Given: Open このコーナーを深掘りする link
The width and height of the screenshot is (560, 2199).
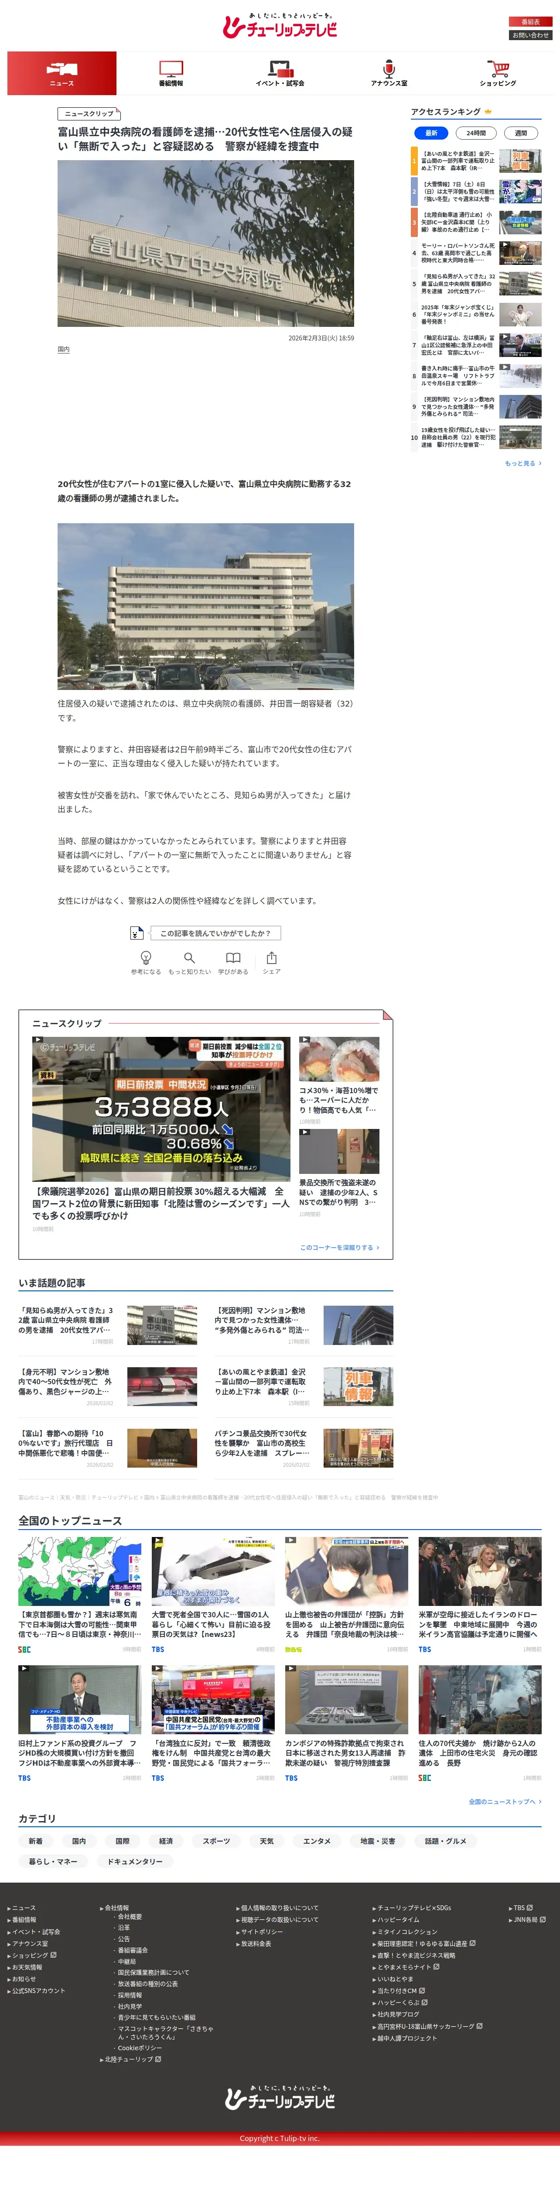Looking at the screenshot, I should click(340, 1247).
